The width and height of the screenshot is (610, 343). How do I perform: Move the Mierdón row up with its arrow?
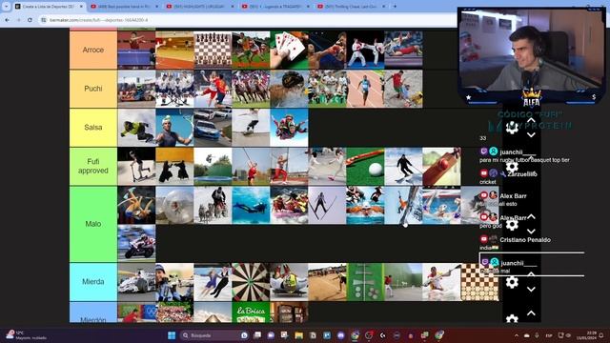pyautogui.click(x=531, y=313)
